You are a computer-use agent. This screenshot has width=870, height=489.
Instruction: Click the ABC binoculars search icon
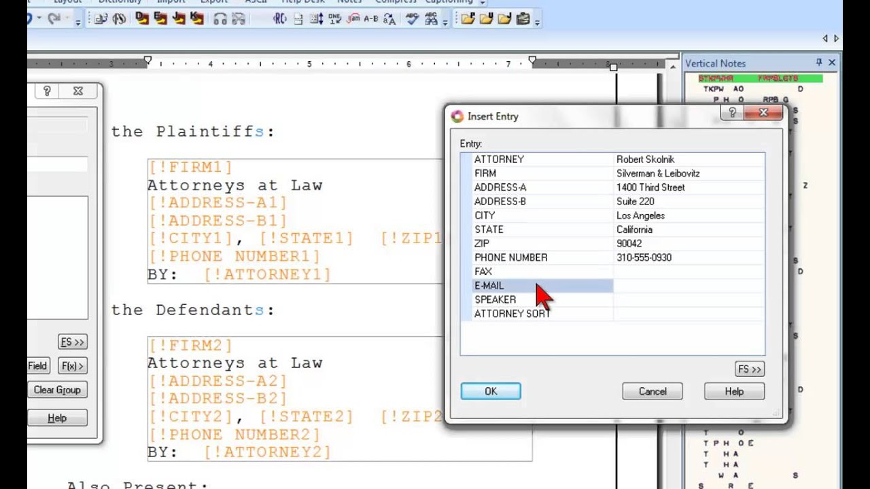(x=431, y=19)
